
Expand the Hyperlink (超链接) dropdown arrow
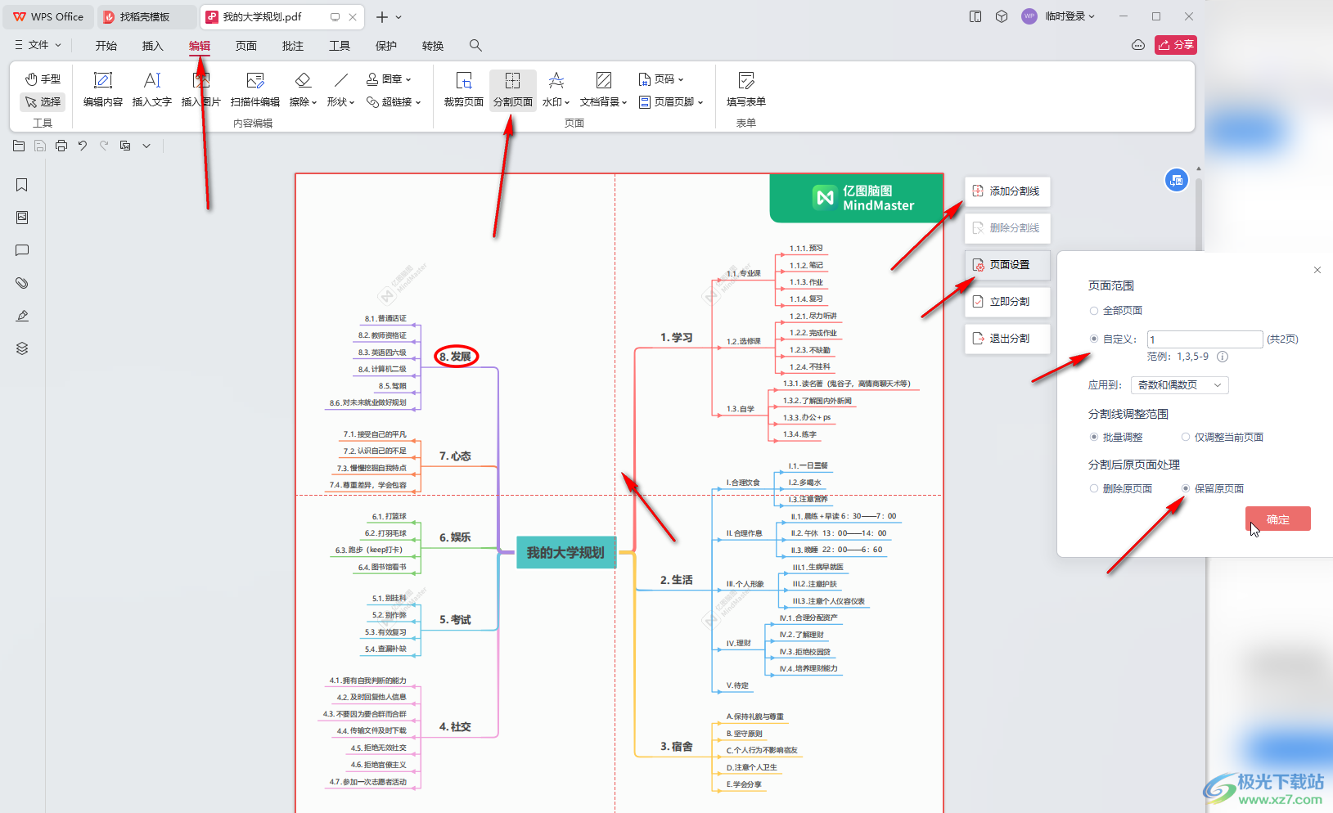pyautogui.click(x=418, y=103)
